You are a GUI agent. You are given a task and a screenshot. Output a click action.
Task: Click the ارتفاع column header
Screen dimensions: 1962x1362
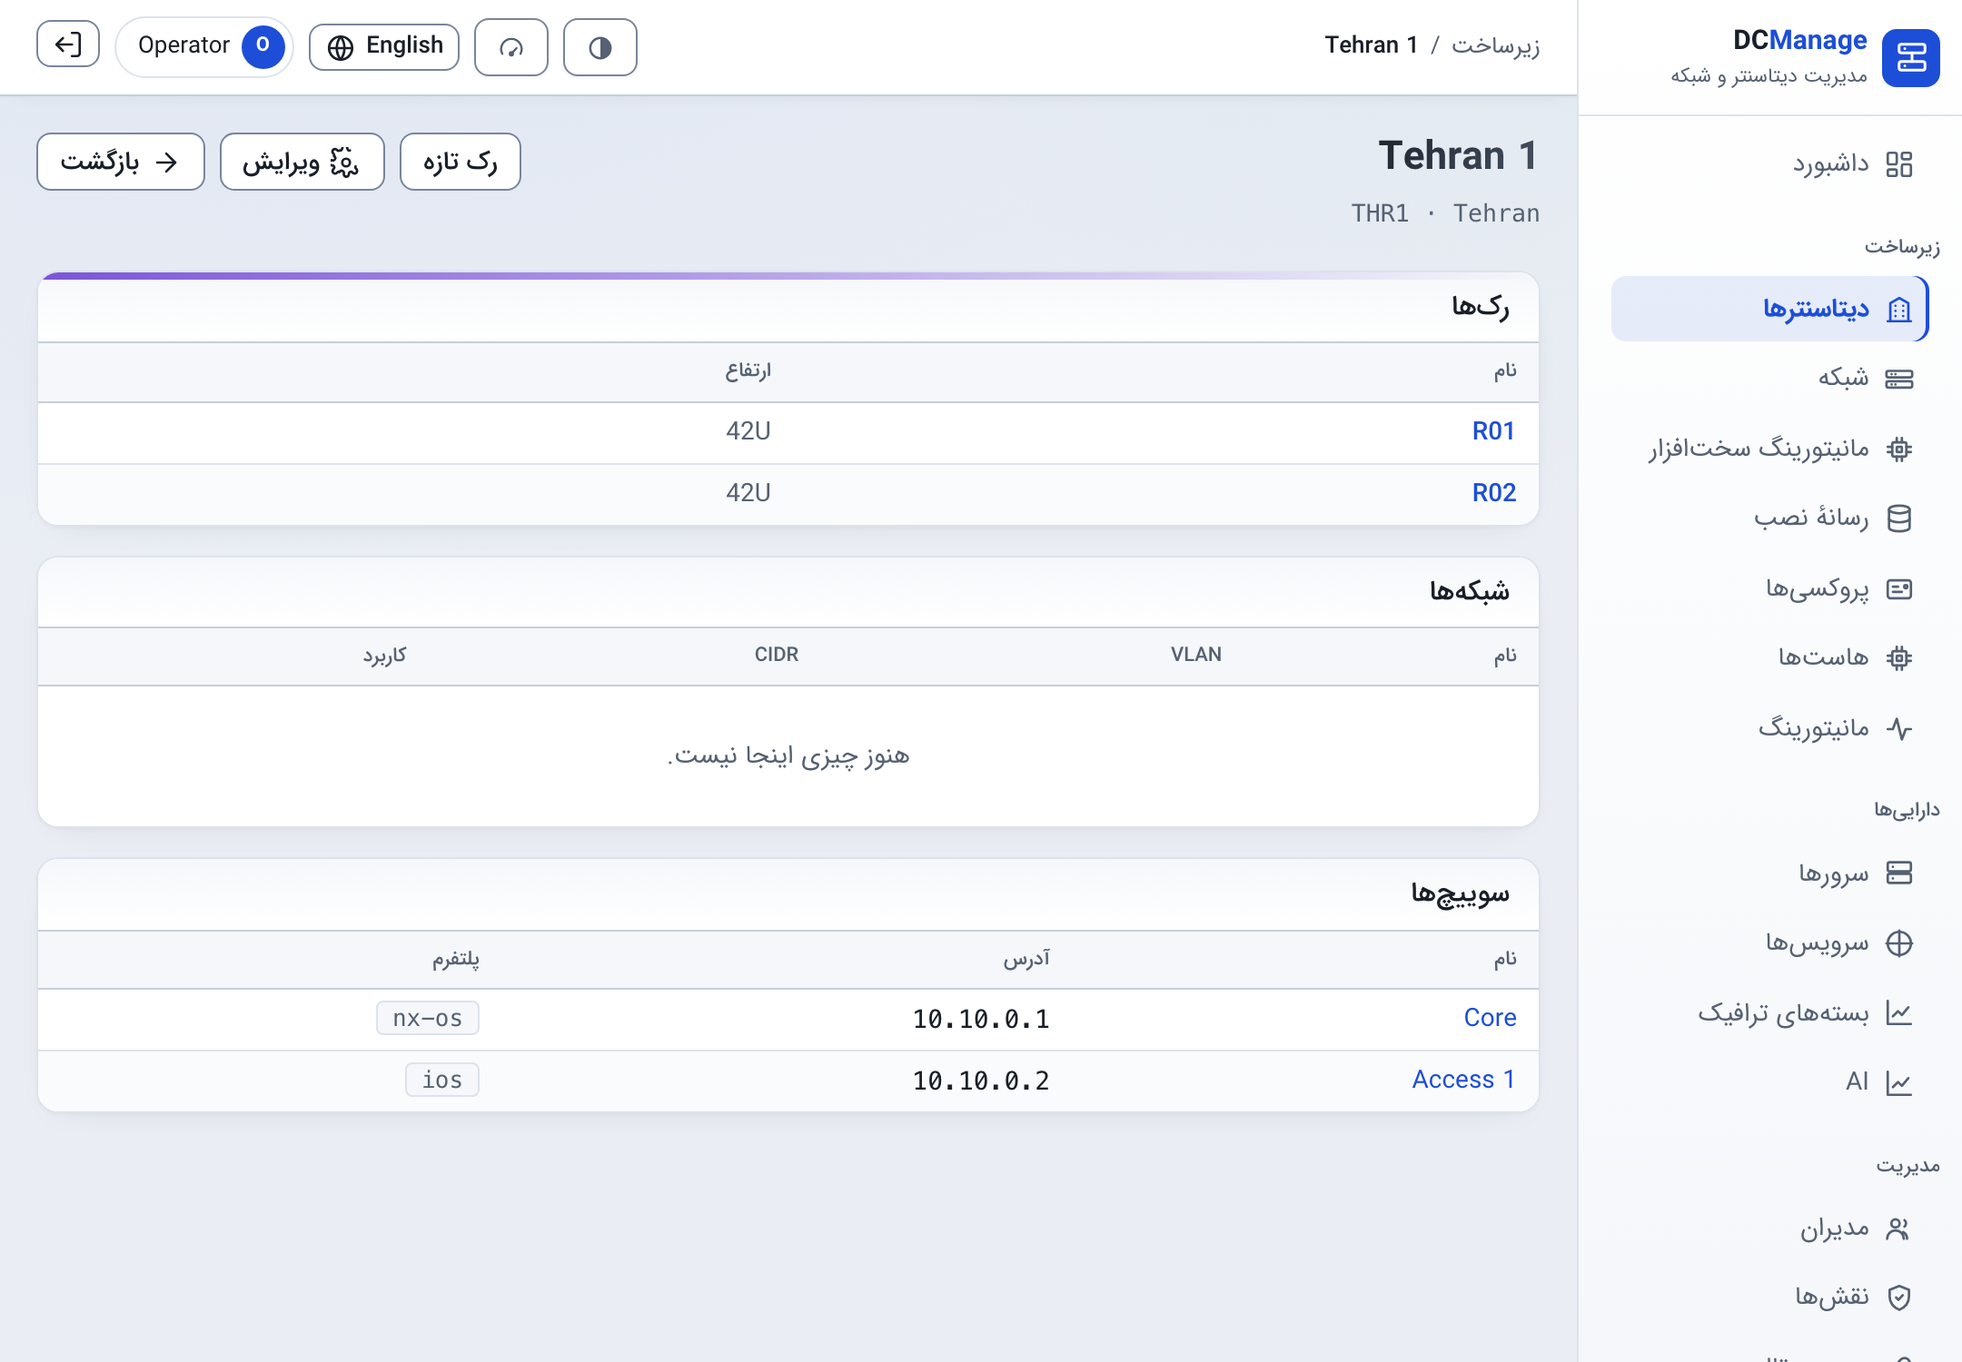[748, 370]
